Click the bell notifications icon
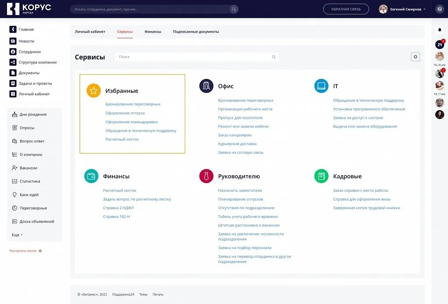This screenshot has width=448, height=304. pos(440,30)
